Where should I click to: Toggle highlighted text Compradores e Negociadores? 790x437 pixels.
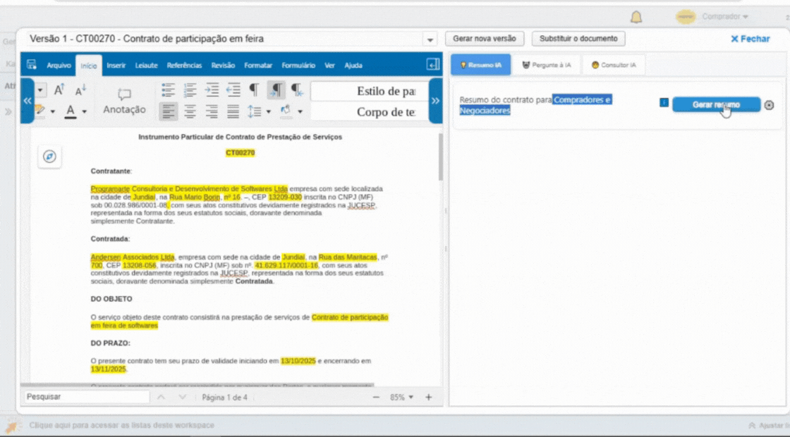[582, 99]
